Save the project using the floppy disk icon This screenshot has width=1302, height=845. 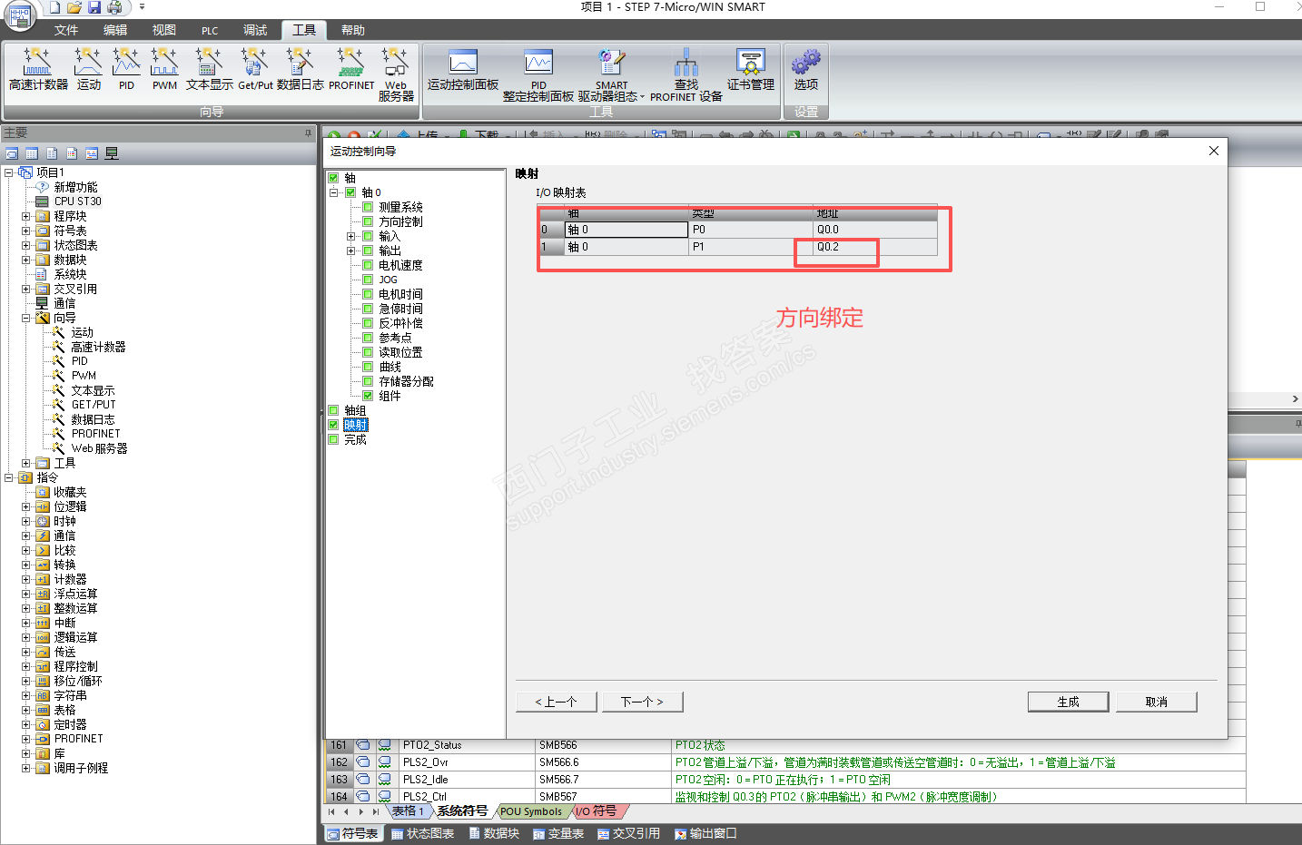[94, 7]
